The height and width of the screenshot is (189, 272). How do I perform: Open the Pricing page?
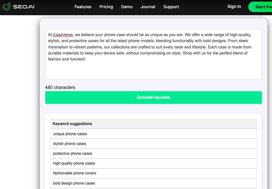point(106,7)
